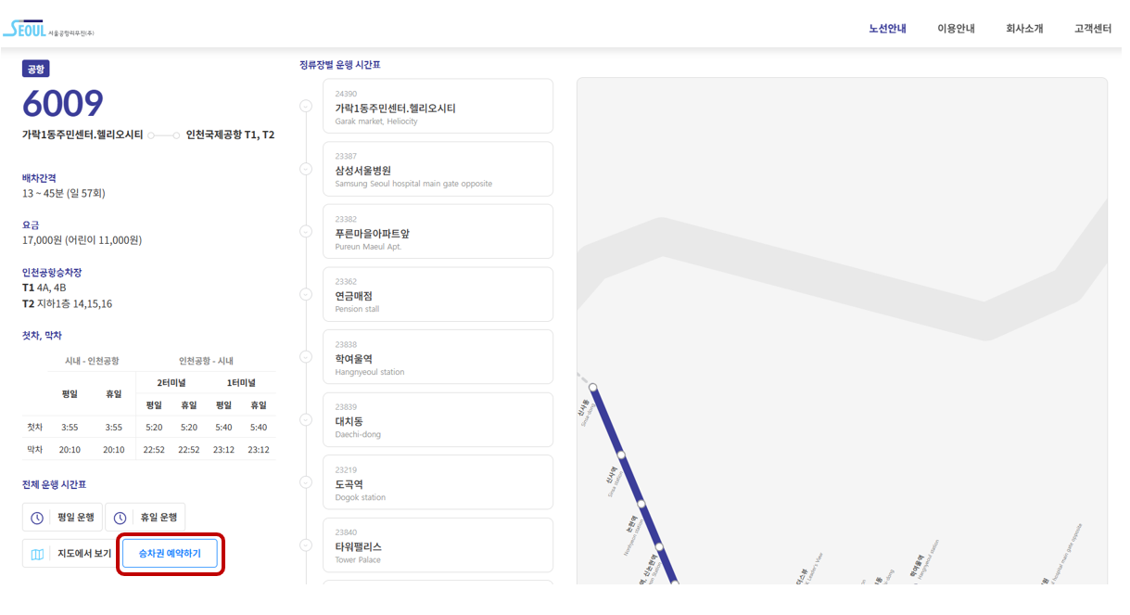Open the 노선안내 navigation menu

887,28
